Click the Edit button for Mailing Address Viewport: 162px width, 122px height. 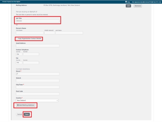tap(128, 6)
